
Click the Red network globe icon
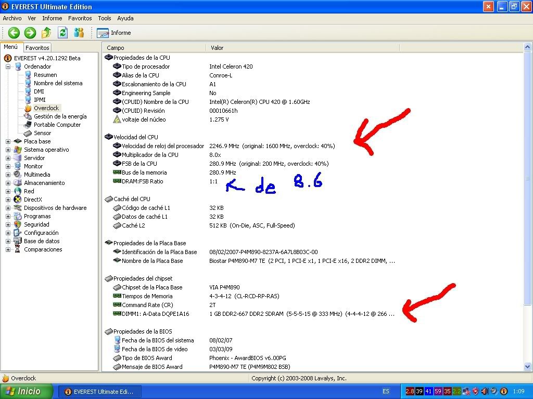pos(18,191)
